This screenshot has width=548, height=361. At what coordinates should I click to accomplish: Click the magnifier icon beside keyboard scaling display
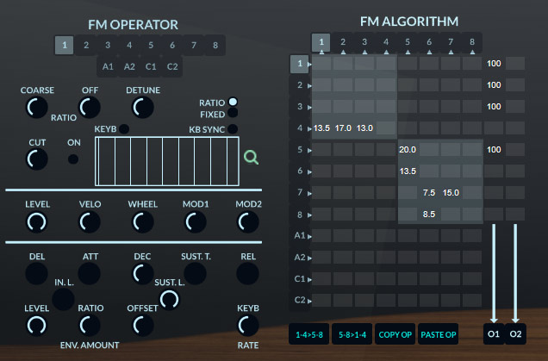tap(251, 157)
